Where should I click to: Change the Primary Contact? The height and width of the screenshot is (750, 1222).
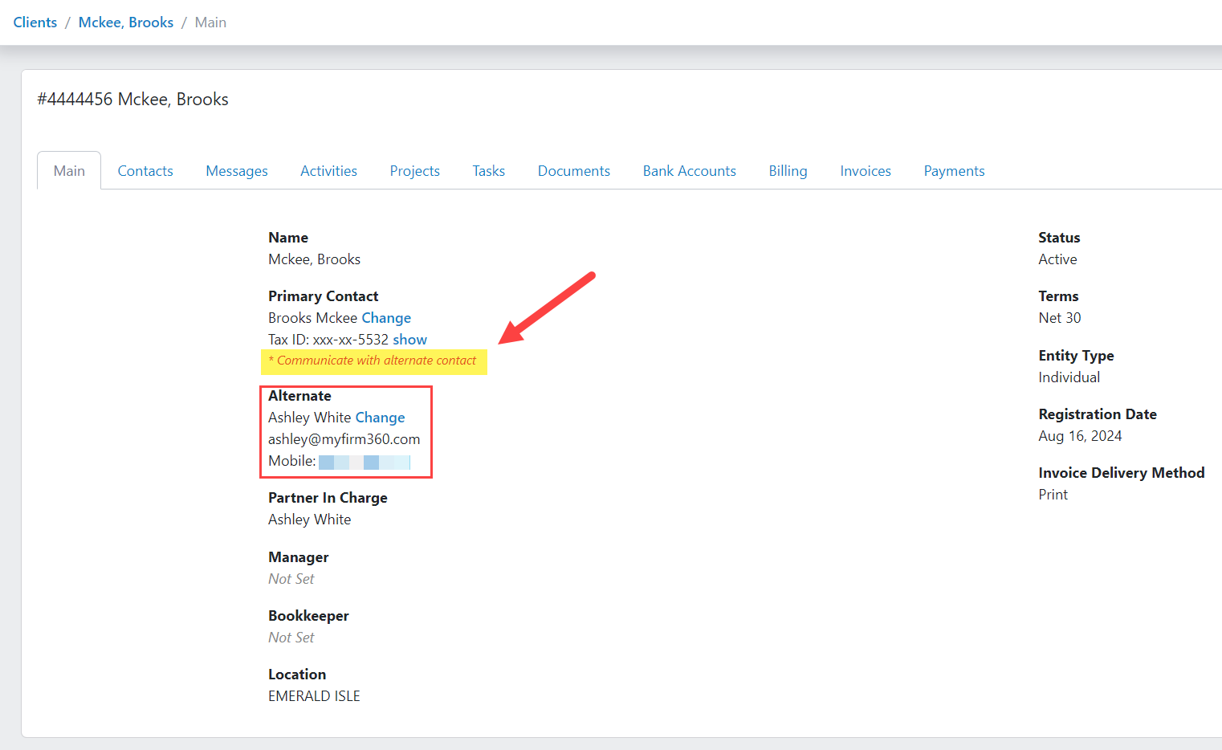(386, 317)
